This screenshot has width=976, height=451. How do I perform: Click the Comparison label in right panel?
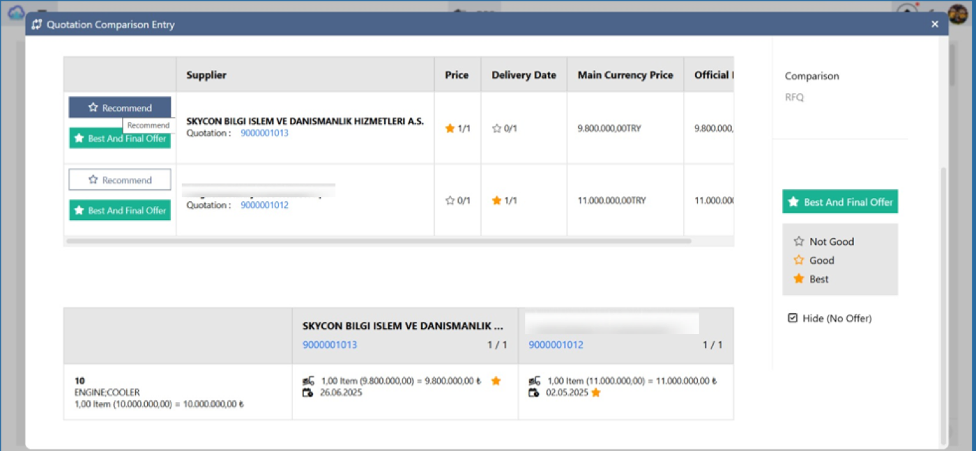[812, 76]
